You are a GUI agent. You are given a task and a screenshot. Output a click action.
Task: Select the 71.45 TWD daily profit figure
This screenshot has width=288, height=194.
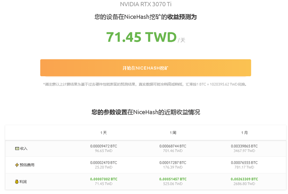[142, 37]
